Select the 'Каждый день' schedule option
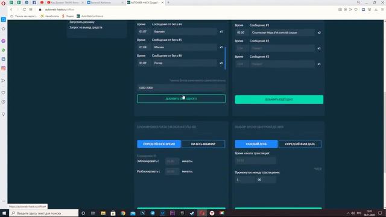The image size is (386, 217). click(256, 144)
